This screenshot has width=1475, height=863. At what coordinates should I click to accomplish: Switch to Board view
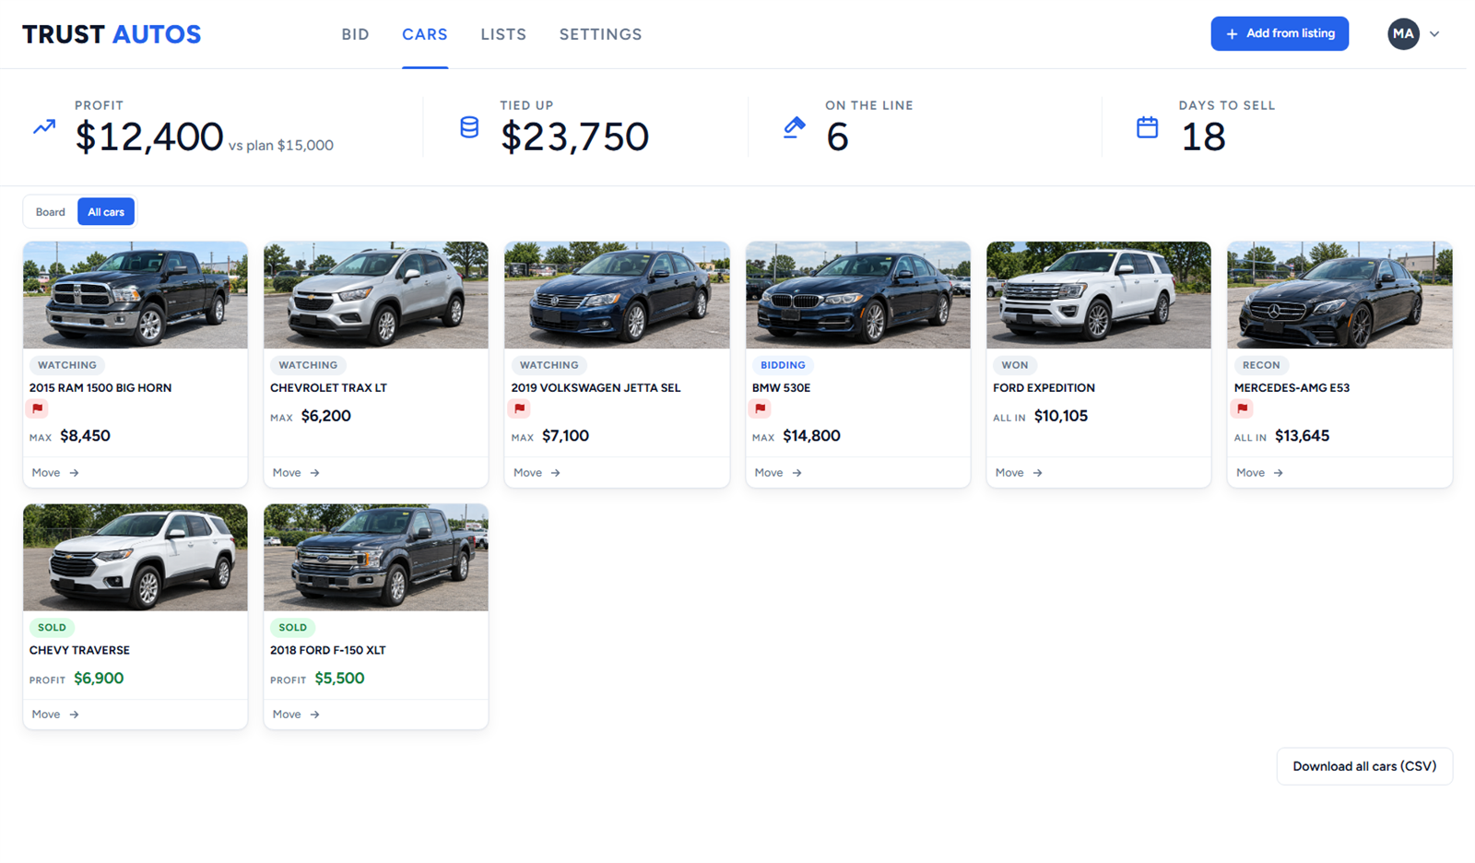[51, 212]
